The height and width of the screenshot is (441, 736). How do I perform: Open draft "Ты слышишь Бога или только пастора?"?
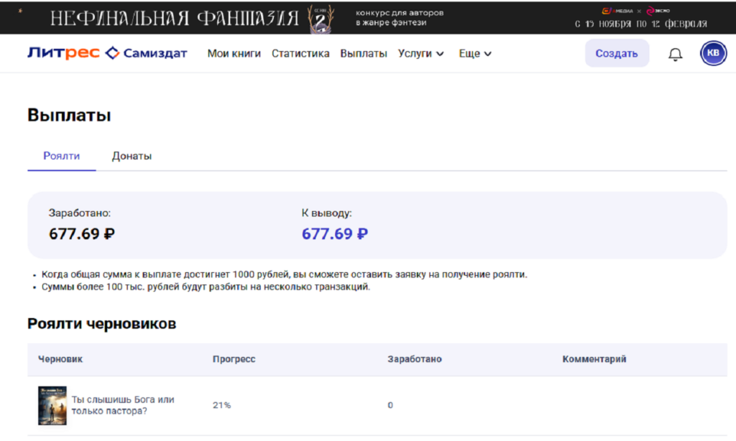coord(123,405)
